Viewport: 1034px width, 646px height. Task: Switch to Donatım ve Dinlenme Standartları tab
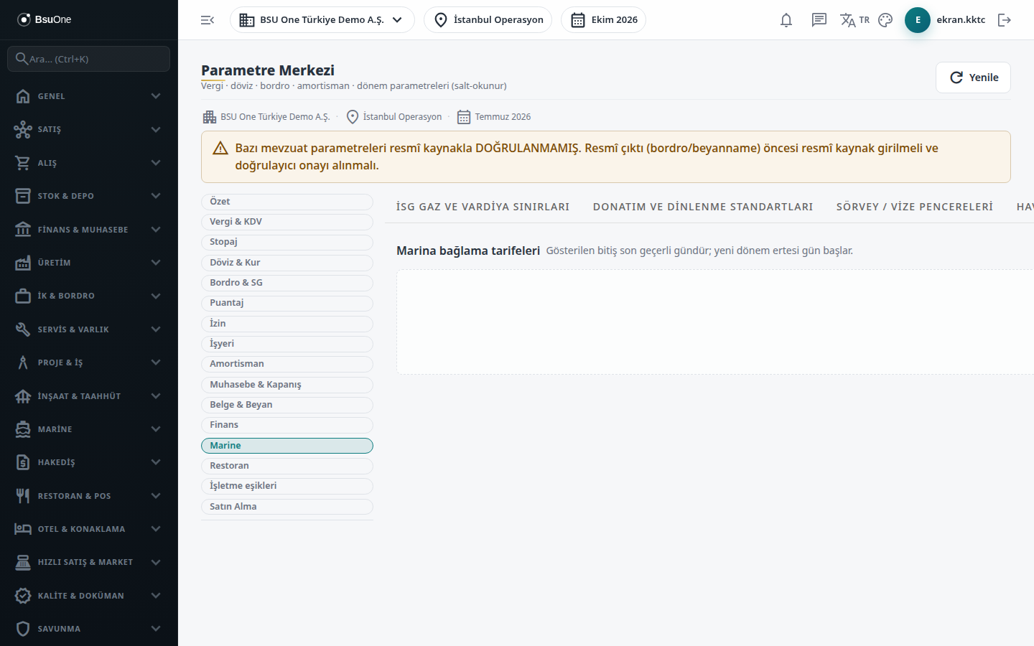[703, 207]
